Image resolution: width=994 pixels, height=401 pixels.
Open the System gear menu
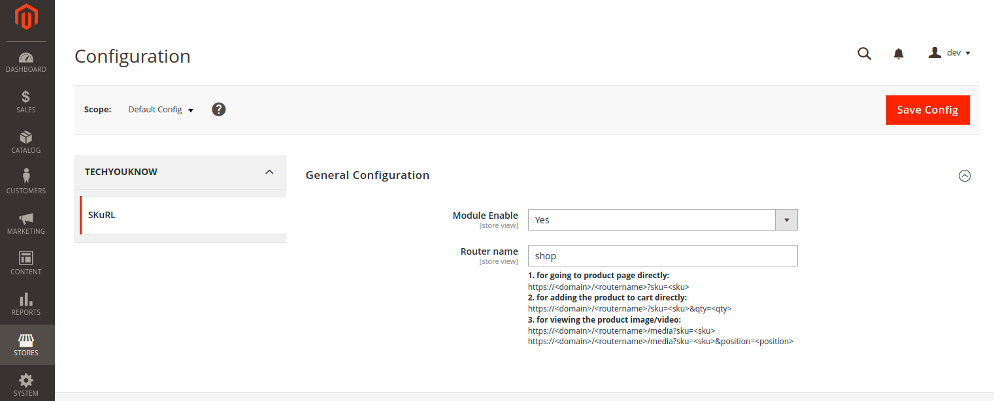pos(26,385)
